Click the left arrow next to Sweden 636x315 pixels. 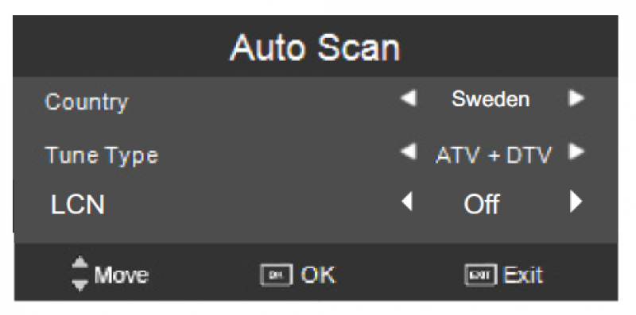(409, 98)
